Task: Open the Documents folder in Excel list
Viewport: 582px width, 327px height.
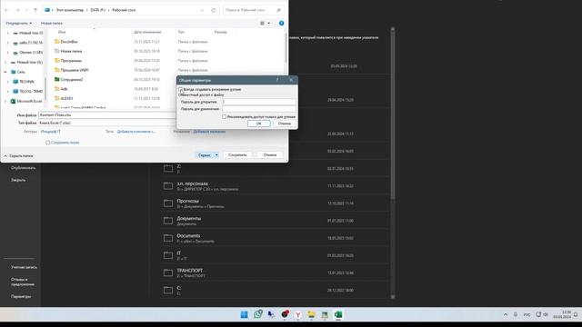Action: (x=275, y=238)
